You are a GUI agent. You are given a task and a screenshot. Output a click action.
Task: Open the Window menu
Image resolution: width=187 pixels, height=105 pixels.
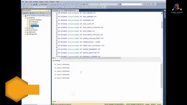pyautogui.click(x=52, y=2)
